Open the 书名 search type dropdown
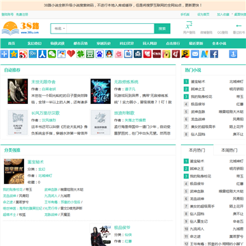The width and height of the screenshot is (246, 246). [x=59, y=29]
